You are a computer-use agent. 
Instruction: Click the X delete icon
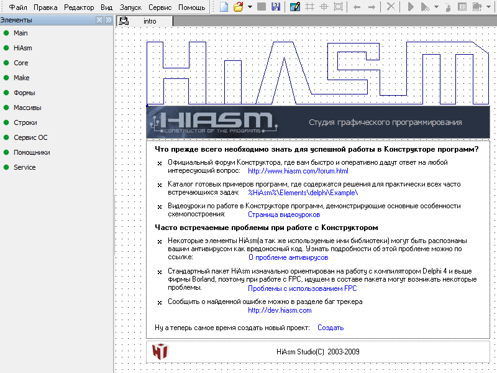[391, 7]
